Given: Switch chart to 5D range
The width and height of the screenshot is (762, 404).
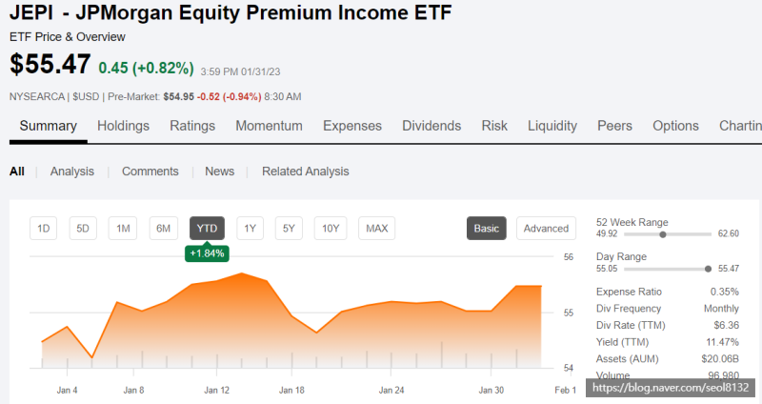Looking at the screenshot, I should coord(83,228).
